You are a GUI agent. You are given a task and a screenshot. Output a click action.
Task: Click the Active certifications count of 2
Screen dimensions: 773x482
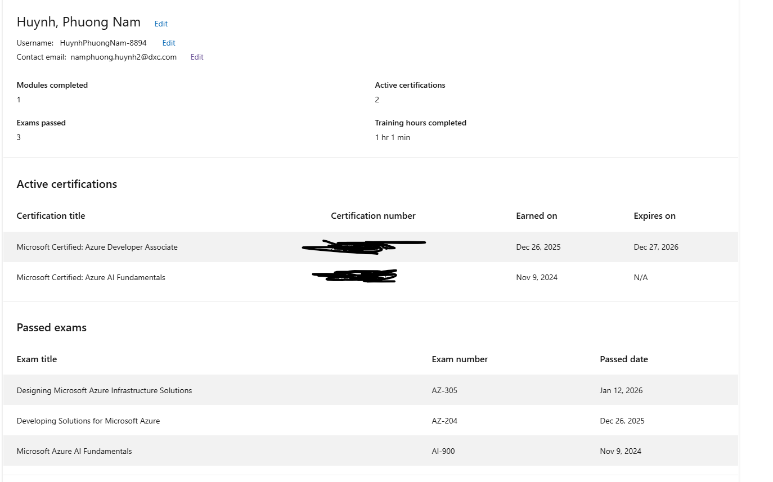377,100
